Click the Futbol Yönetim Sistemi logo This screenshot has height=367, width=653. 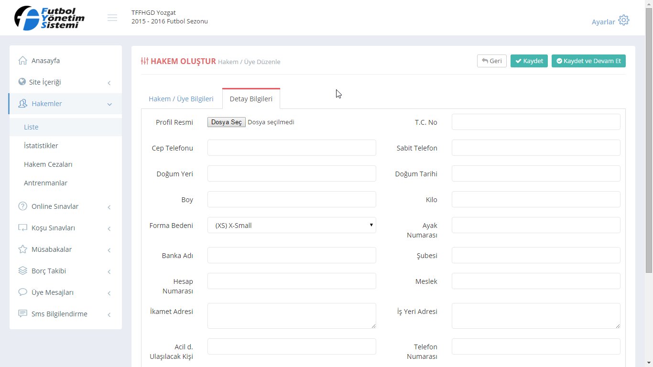pos(50,18)
